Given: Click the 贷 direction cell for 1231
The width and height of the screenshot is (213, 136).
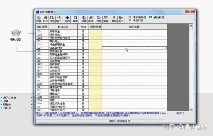Looking at the screenshot, I should coord(83,90).
